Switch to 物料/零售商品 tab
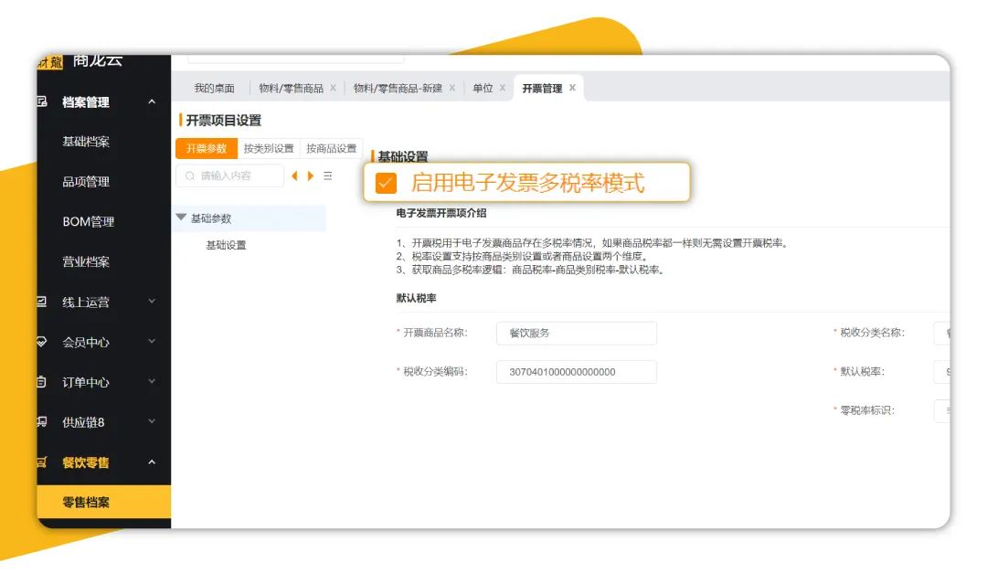Screen dimensions: 987x584 291,88
